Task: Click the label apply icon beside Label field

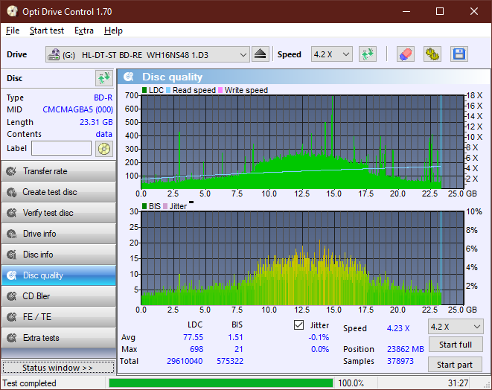Action: coord(103,149)
